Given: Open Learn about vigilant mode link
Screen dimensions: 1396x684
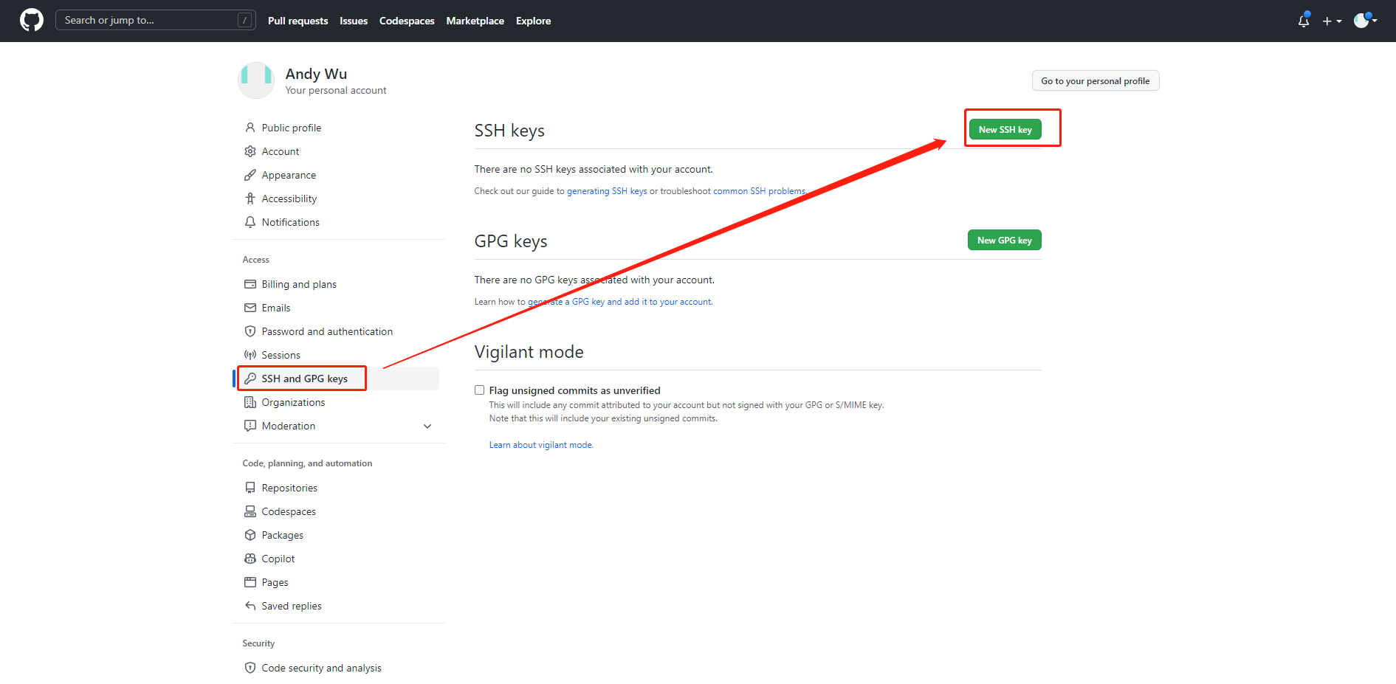Looking at the screenshot, I should coord(540,445).
